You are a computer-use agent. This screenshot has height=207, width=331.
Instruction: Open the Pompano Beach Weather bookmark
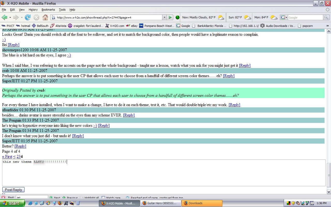(157, 26)
